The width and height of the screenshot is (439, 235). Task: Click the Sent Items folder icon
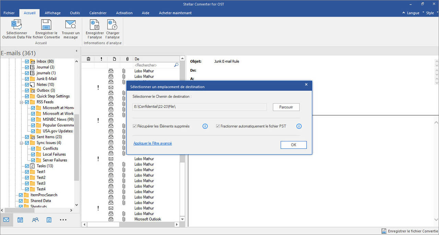tap(33, 137)
